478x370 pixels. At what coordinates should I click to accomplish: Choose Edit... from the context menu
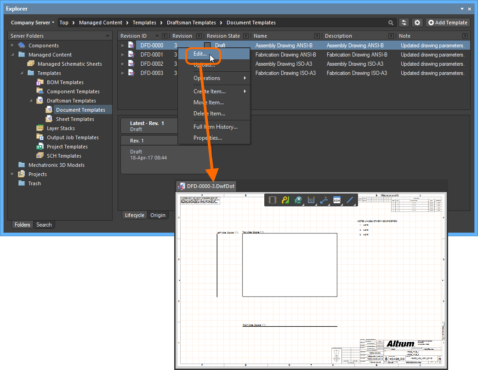(x=200, y=54)
